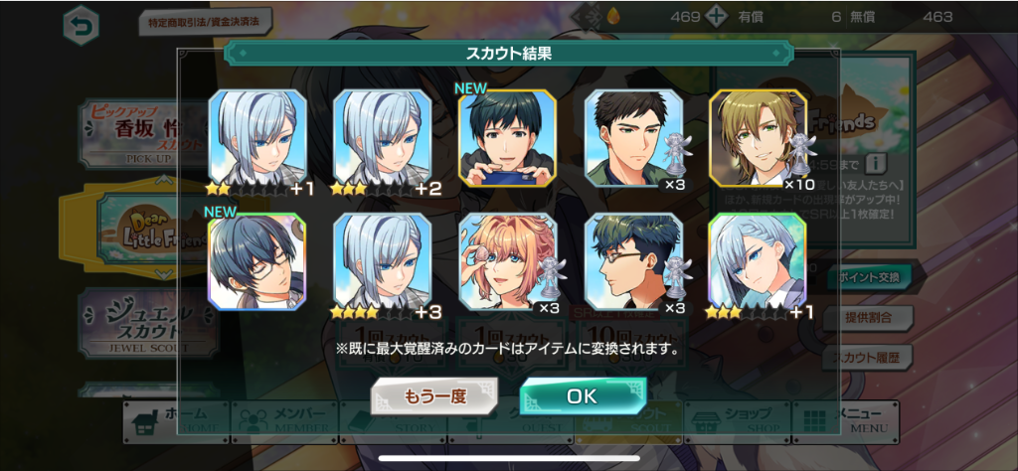Scout again with もう一度 button
The width and height of the screenshot is (1018, 471).
434,396
